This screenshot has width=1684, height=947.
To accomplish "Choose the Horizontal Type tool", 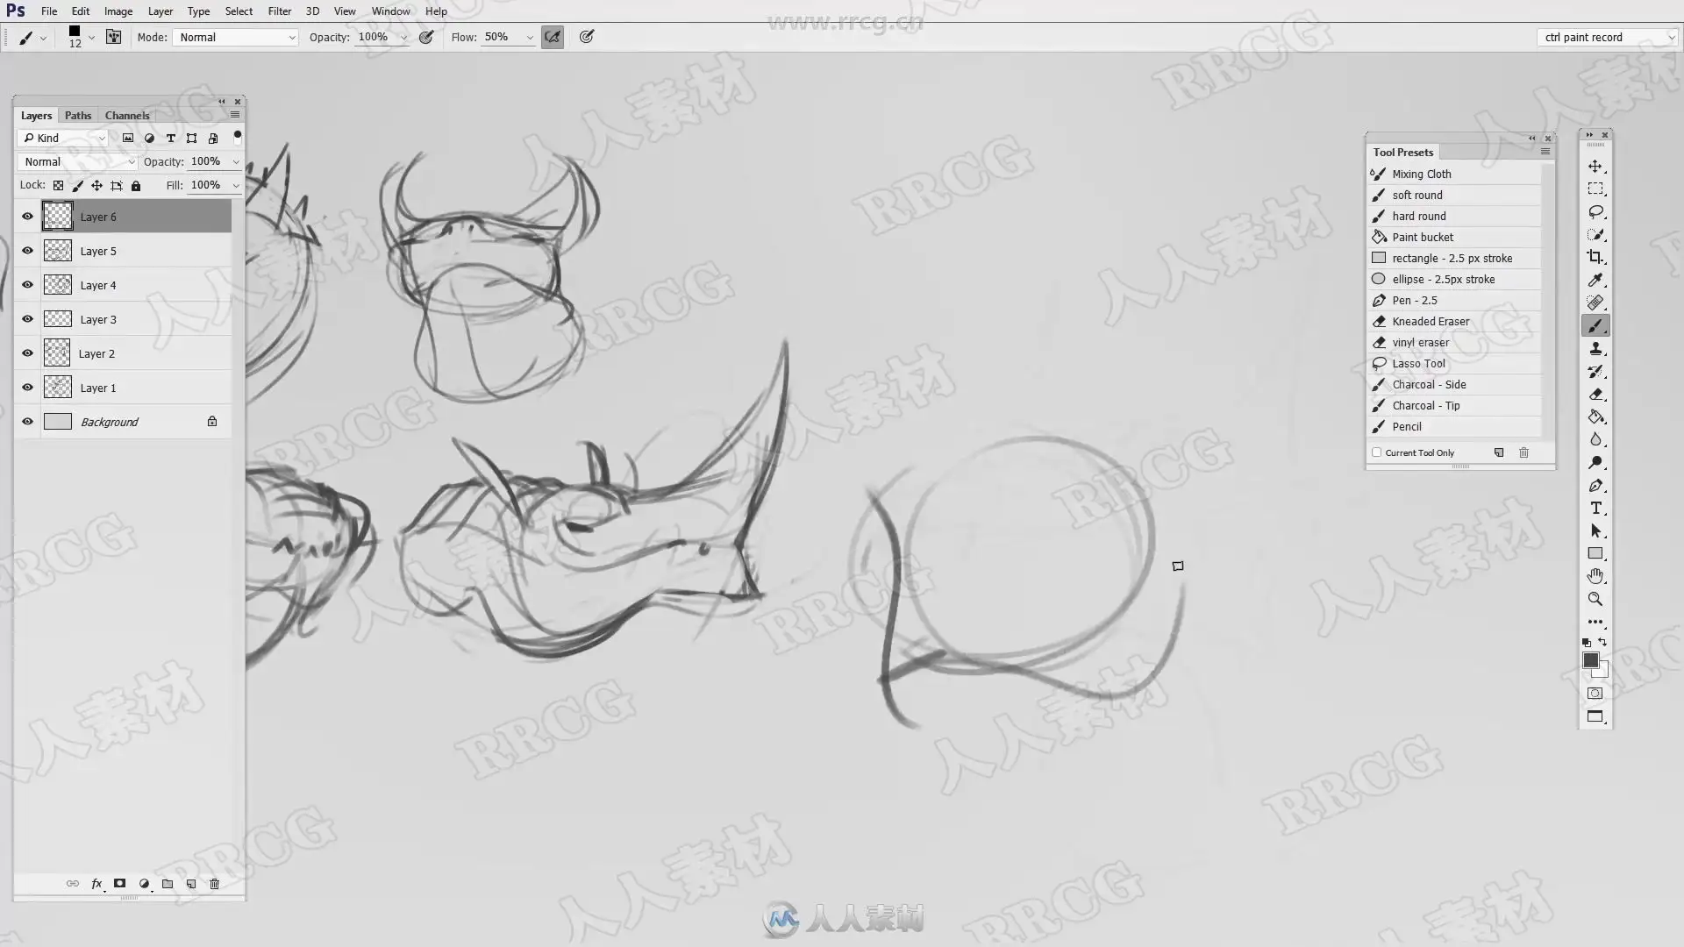I will (x=1595, y=509).
